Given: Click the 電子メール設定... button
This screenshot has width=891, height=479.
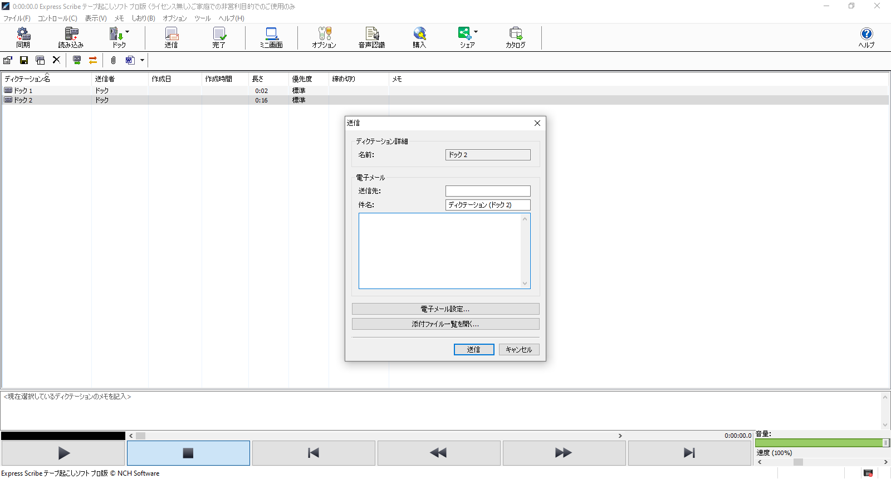Looking at the screenshot, I should pyautogui.click(x=445, y=309).
